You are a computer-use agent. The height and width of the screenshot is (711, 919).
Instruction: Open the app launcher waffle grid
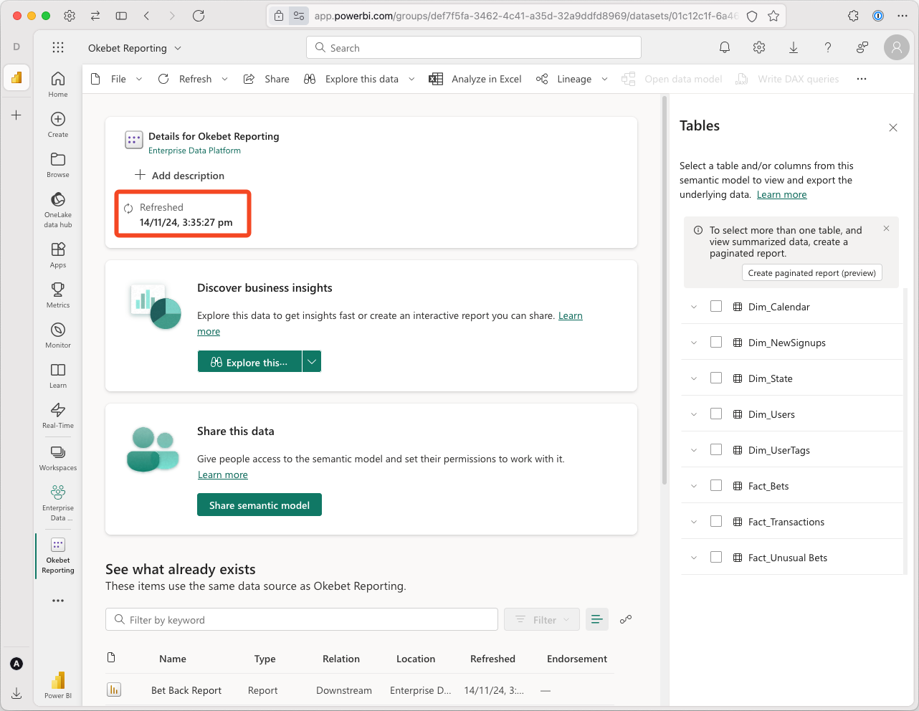(x=58, y=47)
